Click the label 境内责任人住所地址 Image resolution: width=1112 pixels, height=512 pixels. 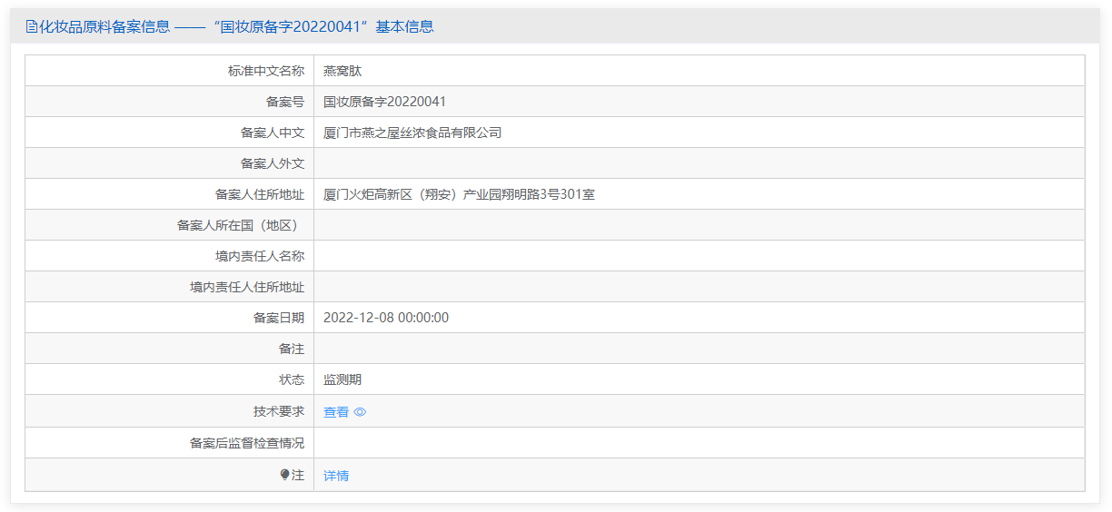pyautogui.click(x=247, y=287)
